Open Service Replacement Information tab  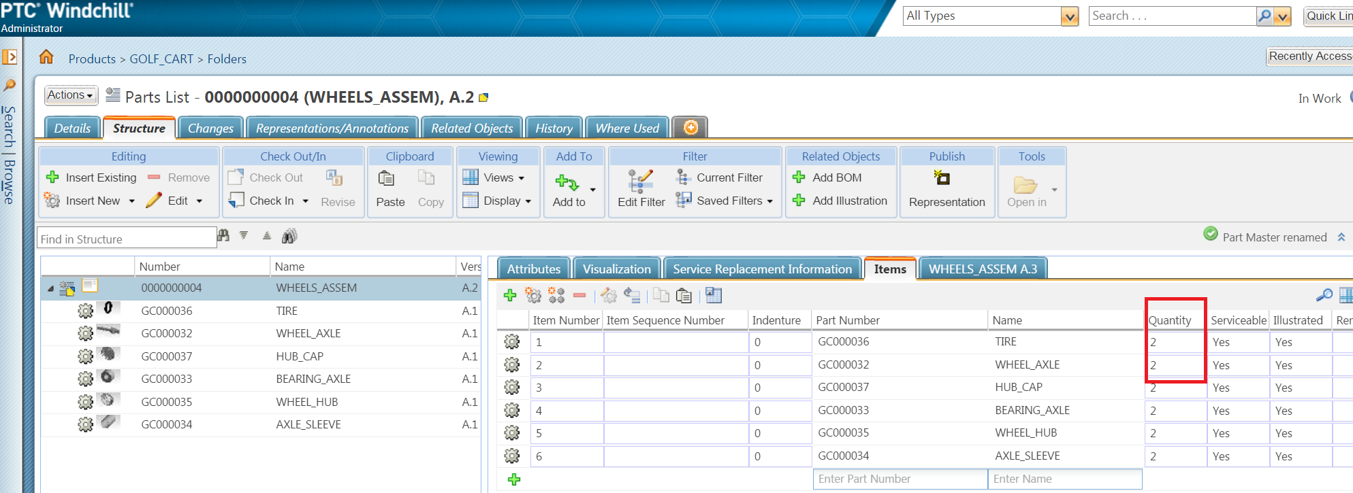(762, 269)
